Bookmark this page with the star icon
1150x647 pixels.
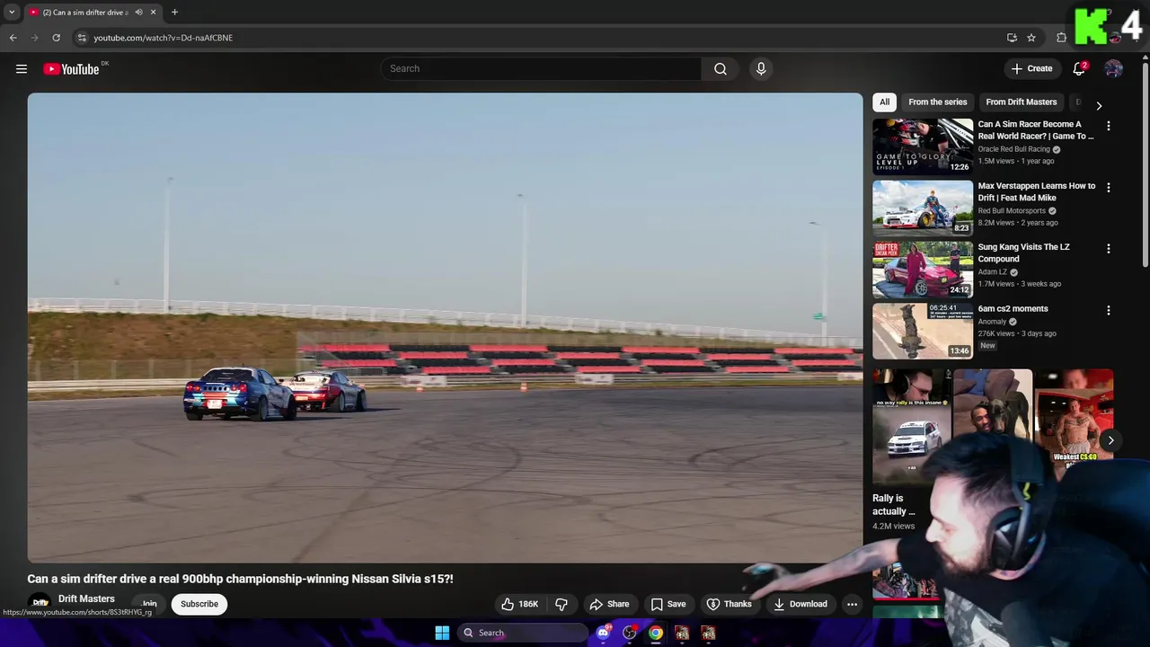pyautogui.click(x=1031, y=38)
